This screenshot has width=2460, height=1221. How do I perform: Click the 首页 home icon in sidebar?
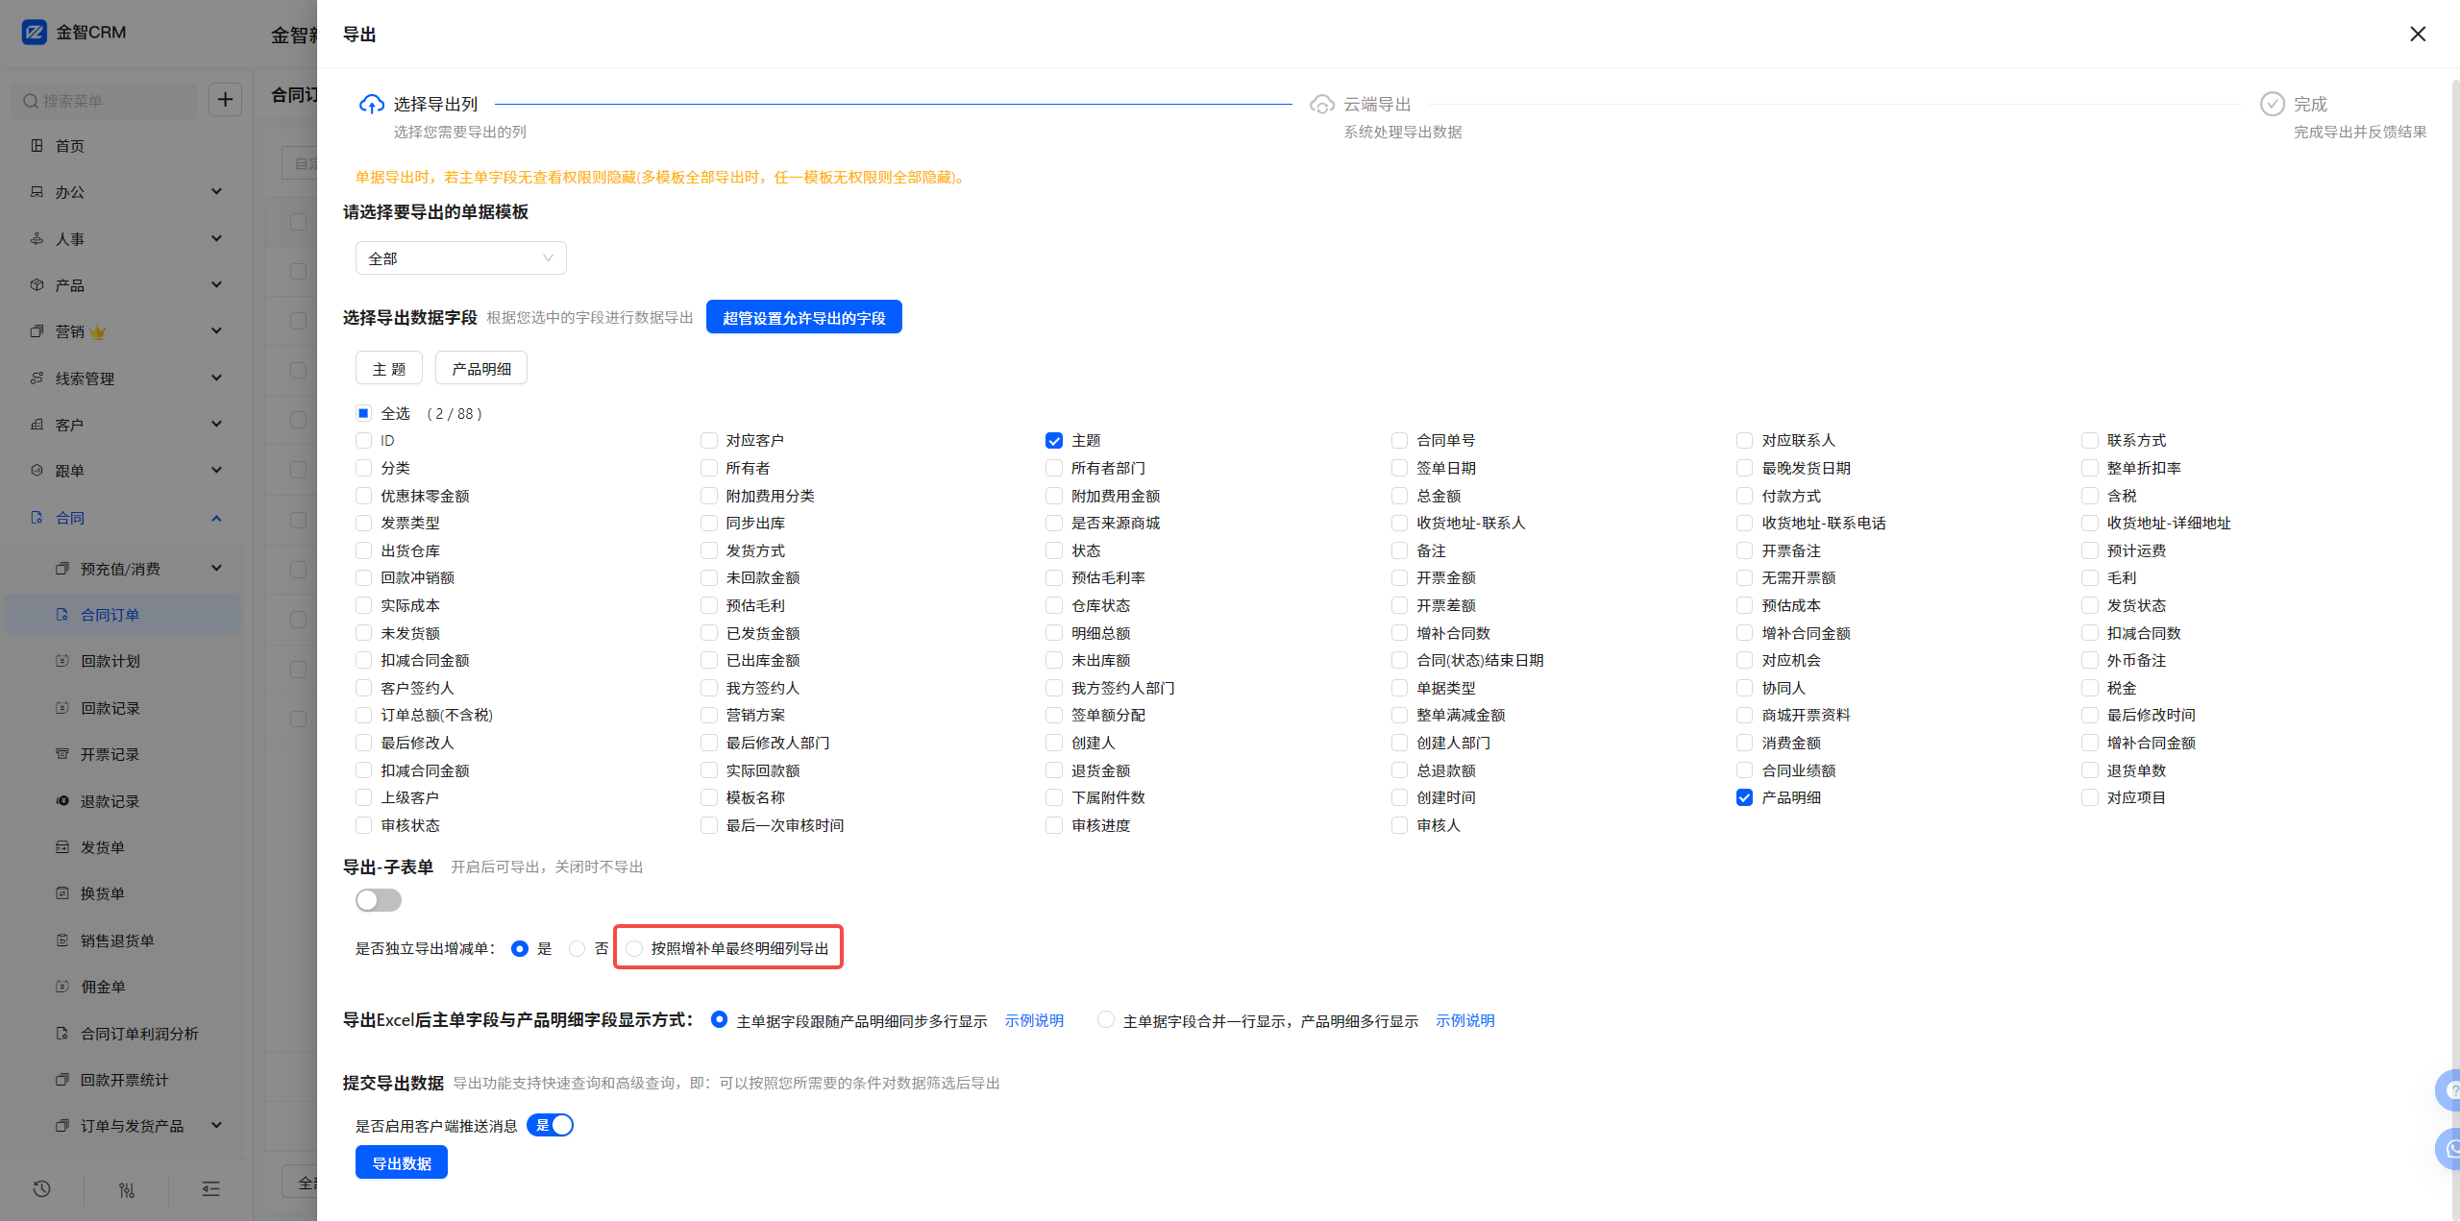(x=37, y=146)
